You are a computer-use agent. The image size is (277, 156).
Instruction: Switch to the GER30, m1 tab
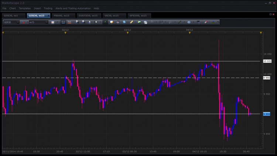pyautogui.click(x=14, y=16)
